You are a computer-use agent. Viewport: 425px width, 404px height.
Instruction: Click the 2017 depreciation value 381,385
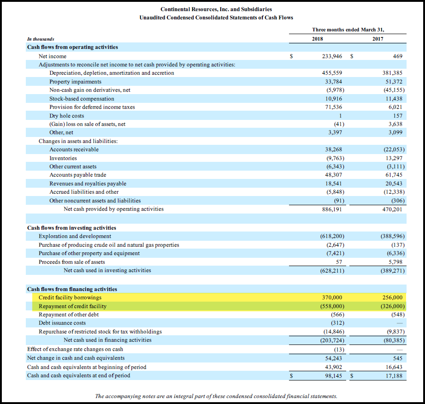pos(392,73)
